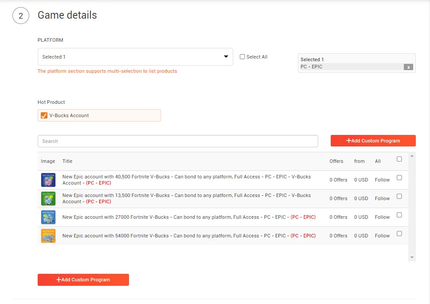Click the Title column header
430x304 pixels.
67,161
